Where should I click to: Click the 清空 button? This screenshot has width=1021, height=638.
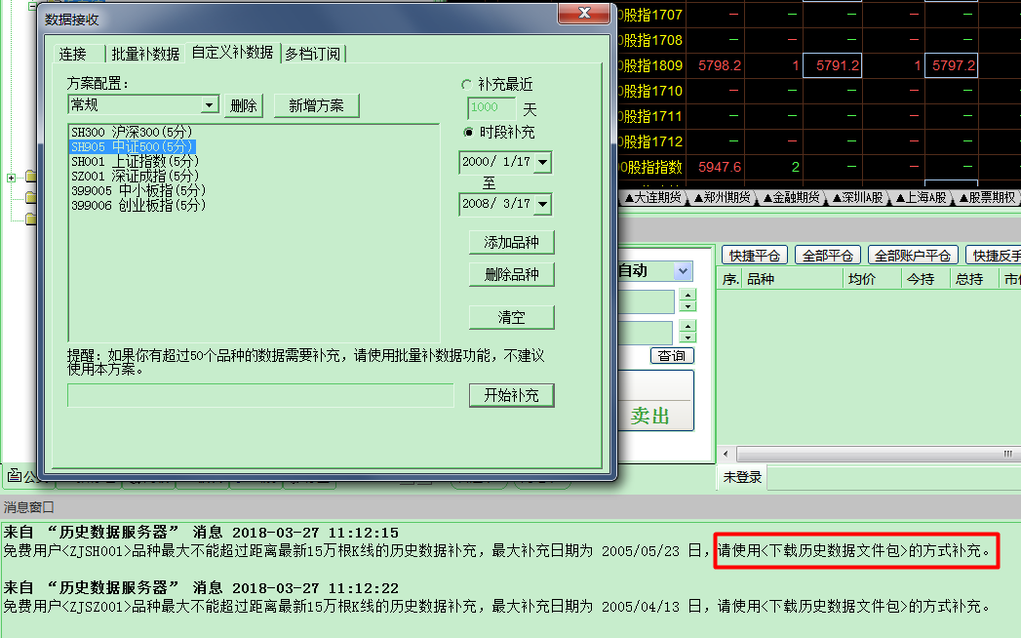[512, 317]
